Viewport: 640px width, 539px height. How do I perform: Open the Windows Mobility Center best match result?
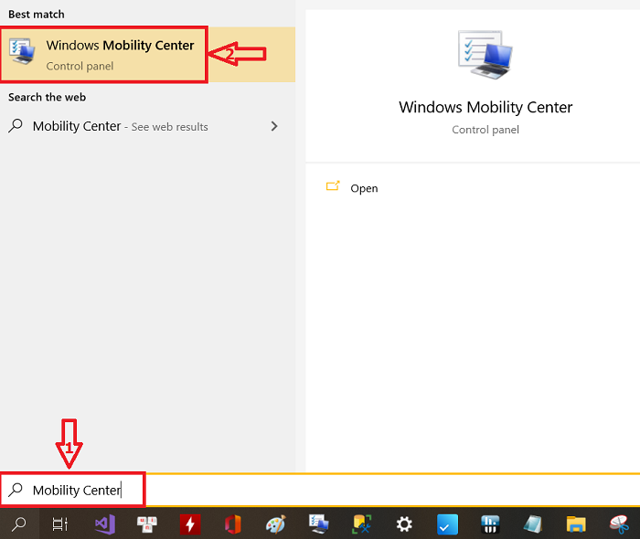coord(147,55)
